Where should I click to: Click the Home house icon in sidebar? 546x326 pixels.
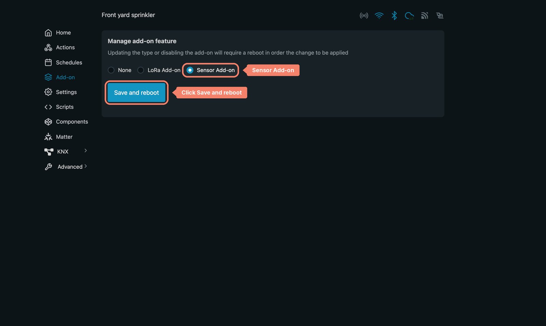tap(48, 33)
